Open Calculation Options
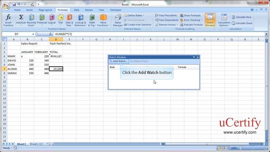The height and width of the screenshot is (152, 270). [224, 20]
